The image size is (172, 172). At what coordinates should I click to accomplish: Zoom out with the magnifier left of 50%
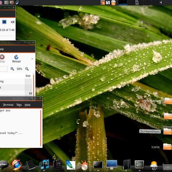click(x=12, y=69)
